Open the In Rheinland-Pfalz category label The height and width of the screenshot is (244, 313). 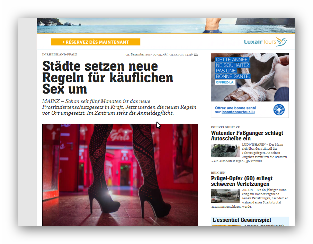tap(60, 54)
